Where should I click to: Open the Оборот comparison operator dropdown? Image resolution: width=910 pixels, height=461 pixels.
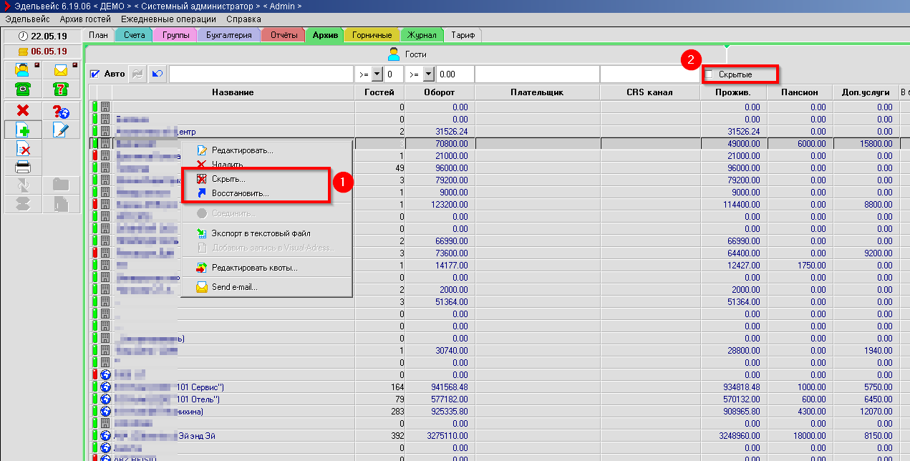click(429, 74)
